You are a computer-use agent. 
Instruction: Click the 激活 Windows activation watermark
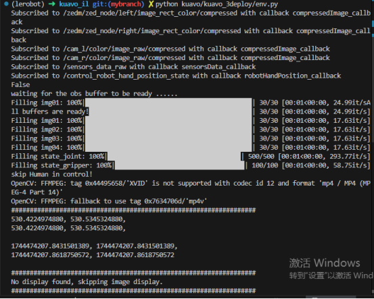325,263
